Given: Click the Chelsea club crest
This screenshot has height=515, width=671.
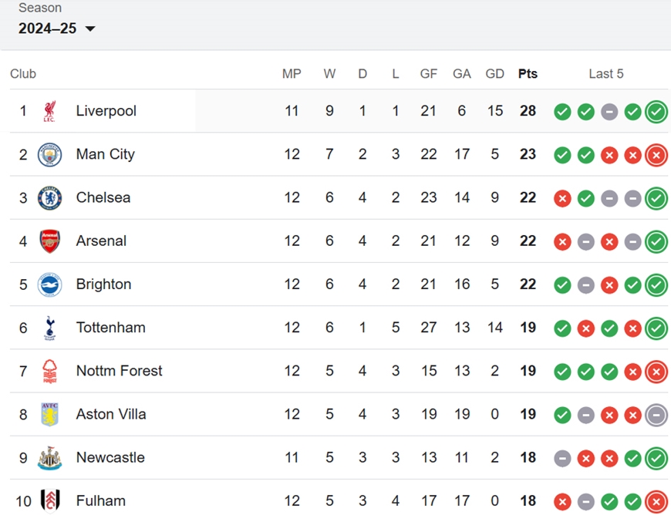Looking at the screenshot, I should tap(49, 197).
